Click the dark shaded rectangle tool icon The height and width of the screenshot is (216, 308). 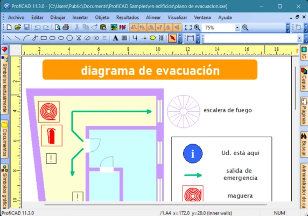coord(124,38)
